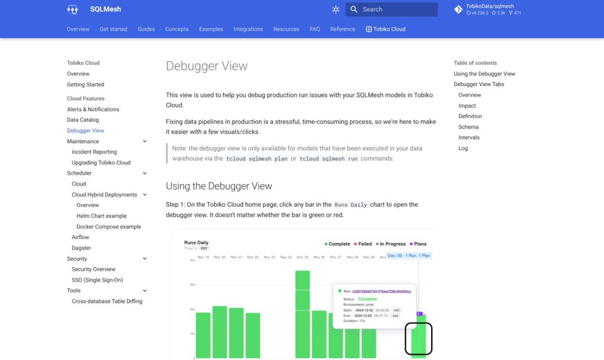604x360 pixels.
Task: Switch to the Guides tab
Action: click(x=146, y=29)
